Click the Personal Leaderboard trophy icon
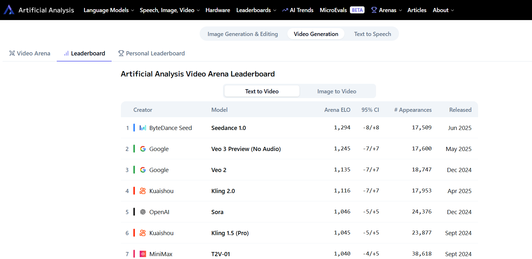532x259 pixels. coord(121,53)
